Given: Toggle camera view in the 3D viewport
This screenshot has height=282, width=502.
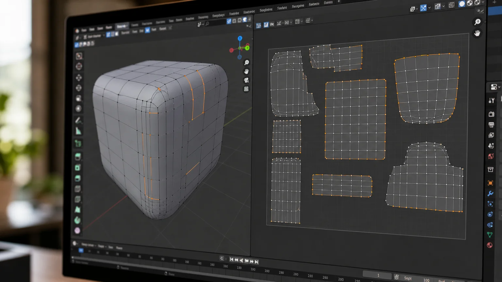Looking at the screenshot, I should (246, 80).
